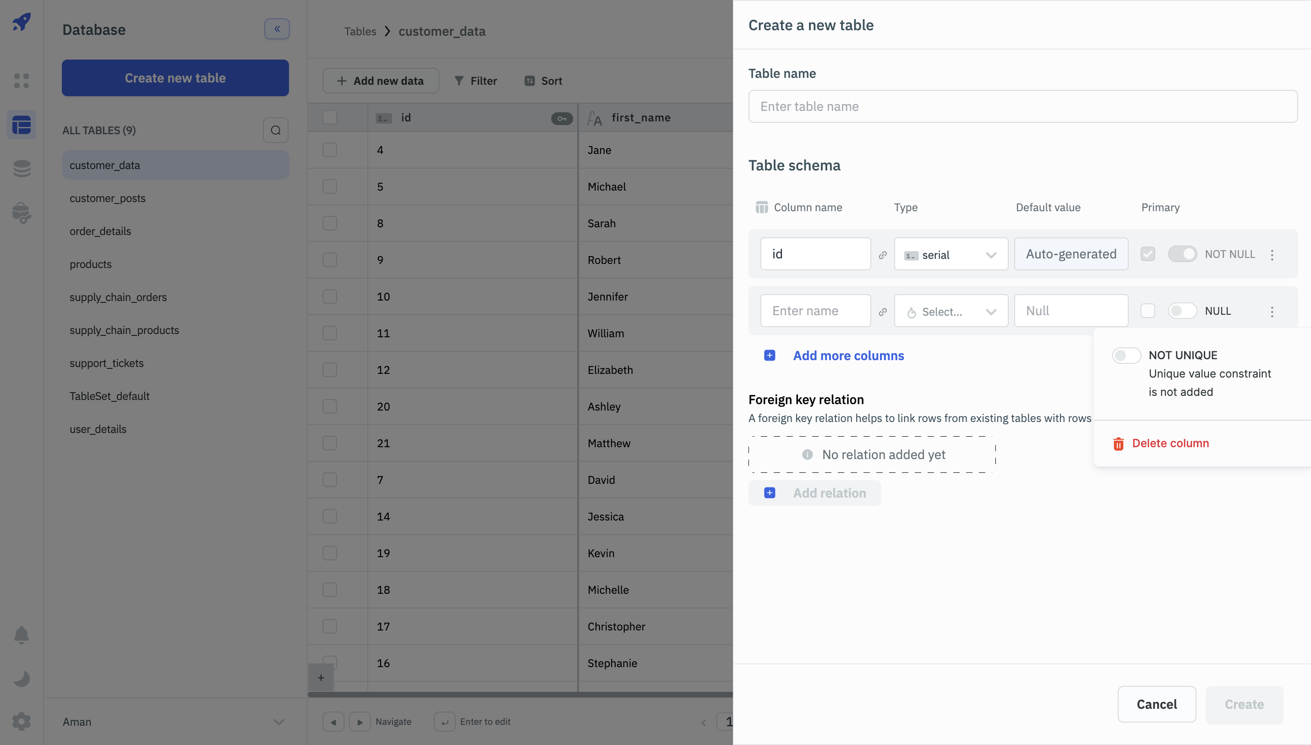Open options menu for id column
This screenshot has height=745, width=1311.
(x=1272, y=254)
